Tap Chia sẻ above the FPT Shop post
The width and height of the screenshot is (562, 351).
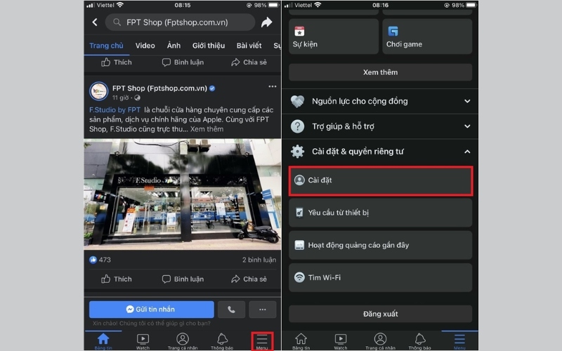249,62
